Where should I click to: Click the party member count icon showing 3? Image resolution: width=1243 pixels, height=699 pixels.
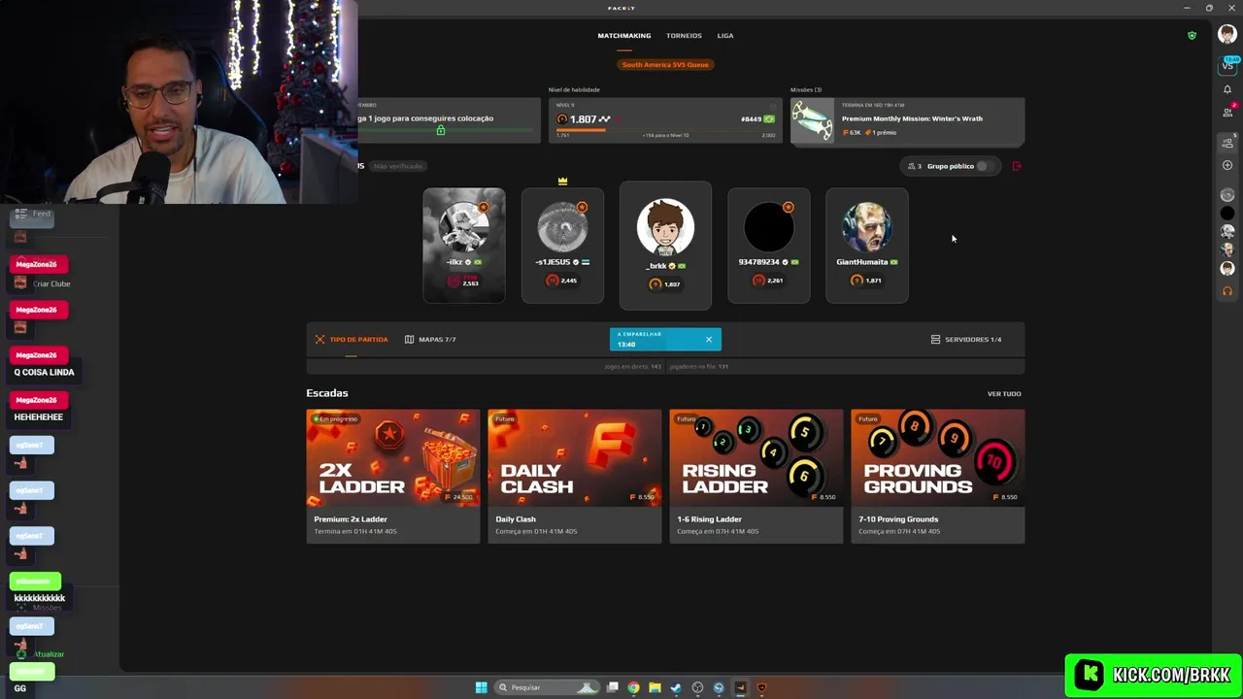coord(914,166)
